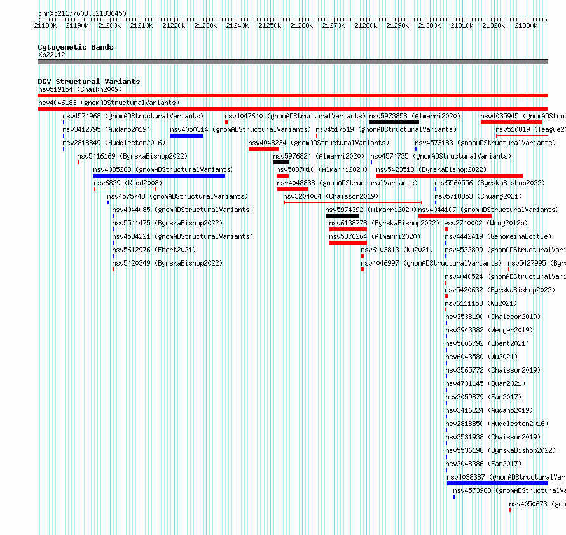Click the nsv5416169 (ByrskaBishop2022) label
This screenshot has height=535, width=566.
click(x=132, y=156)
